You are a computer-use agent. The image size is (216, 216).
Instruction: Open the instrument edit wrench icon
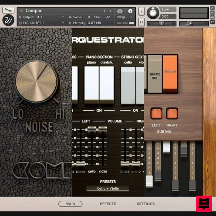click(8, 10)
